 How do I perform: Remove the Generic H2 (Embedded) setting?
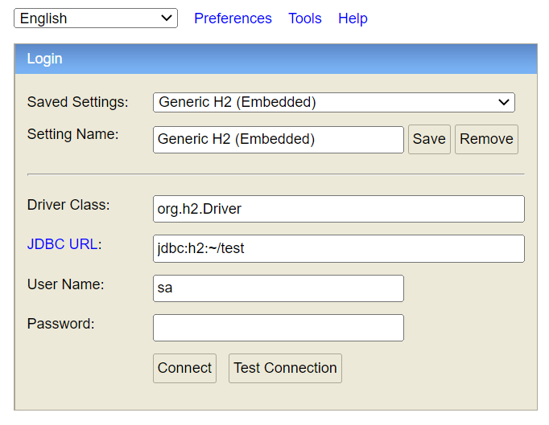[486, 139]
